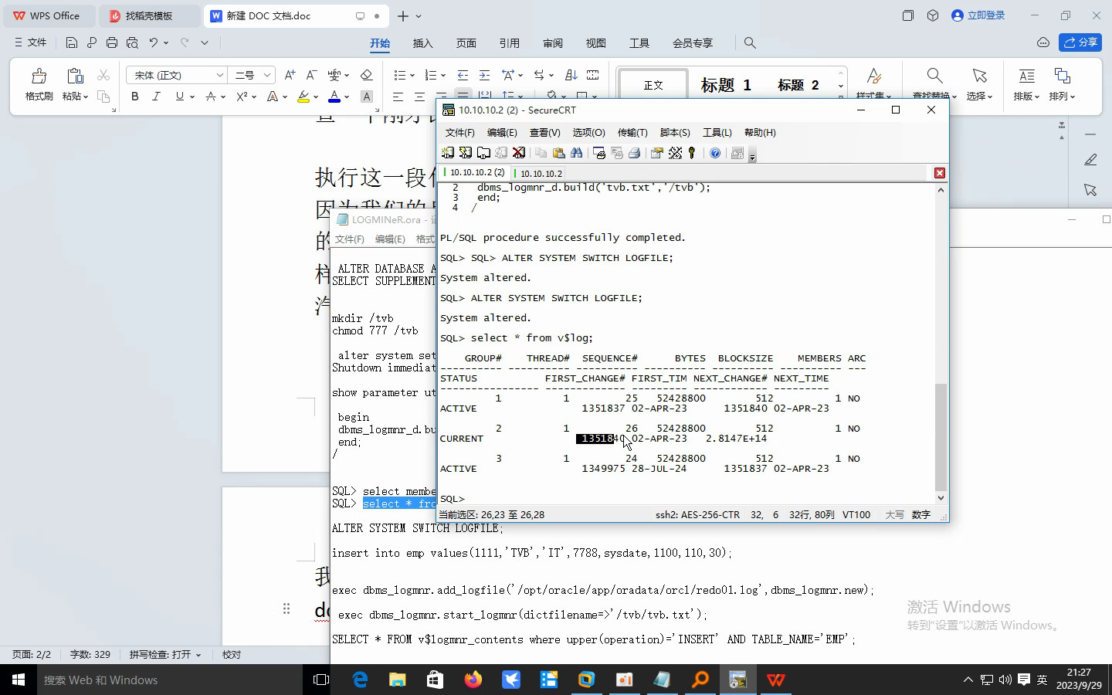Image resolution: width=1112 pixels, height=695 pixels.
Task: Select the Quick Connect tool in SecureCRT
Action: click(465, 153)
